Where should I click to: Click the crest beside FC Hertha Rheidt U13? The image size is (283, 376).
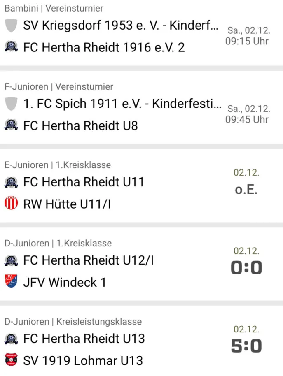[11, 339]
